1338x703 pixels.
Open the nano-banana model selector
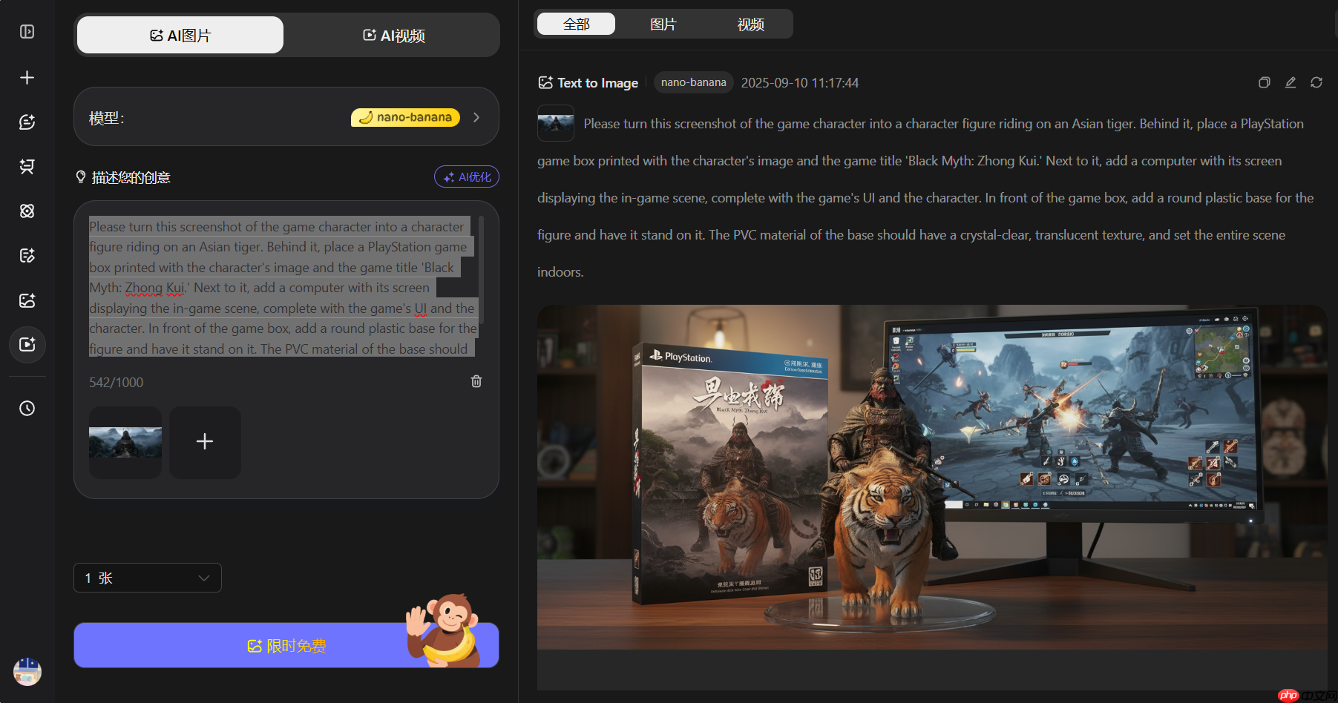point(405,117)
